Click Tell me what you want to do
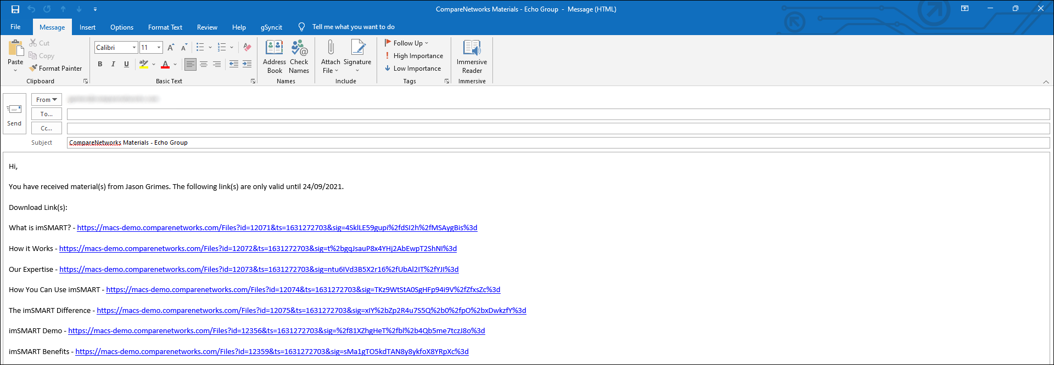Image resolution: width=1054 pixels, height=365 pixels. (353, 27)
